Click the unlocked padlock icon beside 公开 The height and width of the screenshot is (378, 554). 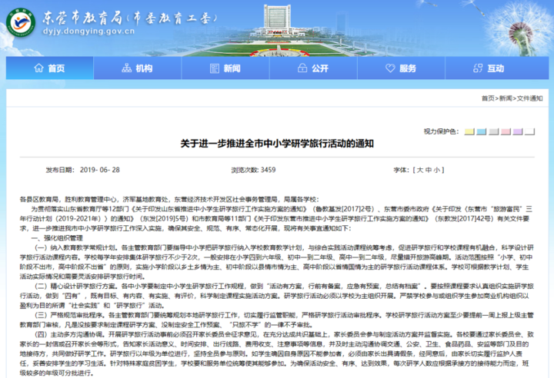coord(302,68)
